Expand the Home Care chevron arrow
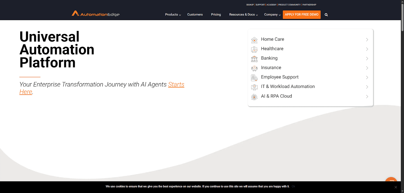404x193 pixels. pos(367,40)
